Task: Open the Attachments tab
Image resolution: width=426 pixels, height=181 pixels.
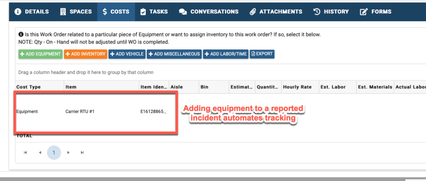Action: coord(276,12)
